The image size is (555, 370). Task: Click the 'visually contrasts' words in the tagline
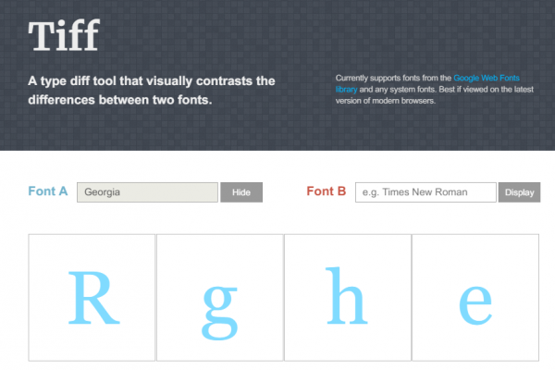(185, 80)
